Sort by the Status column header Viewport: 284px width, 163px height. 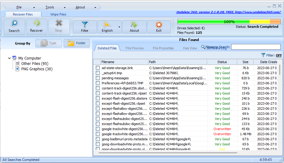click(x=222, y=62)
